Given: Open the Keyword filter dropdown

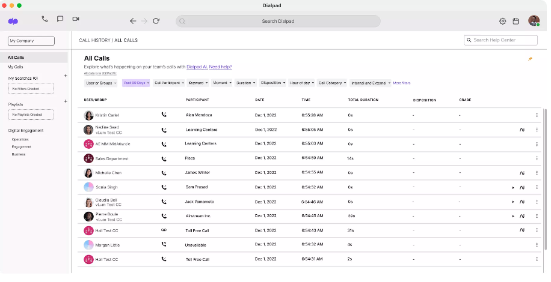Looking at the screenshot, I should click(198, 83).
